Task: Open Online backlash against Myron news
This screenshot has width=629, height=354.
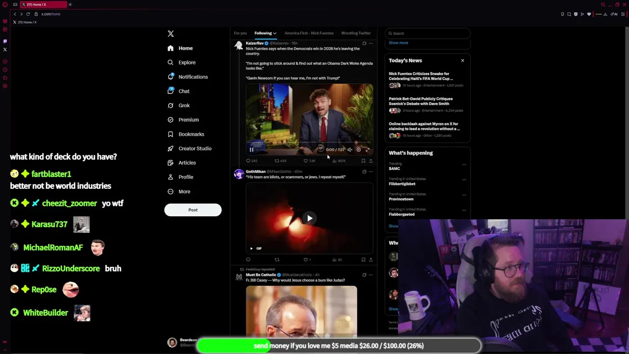Action: (x=427, y=129)
